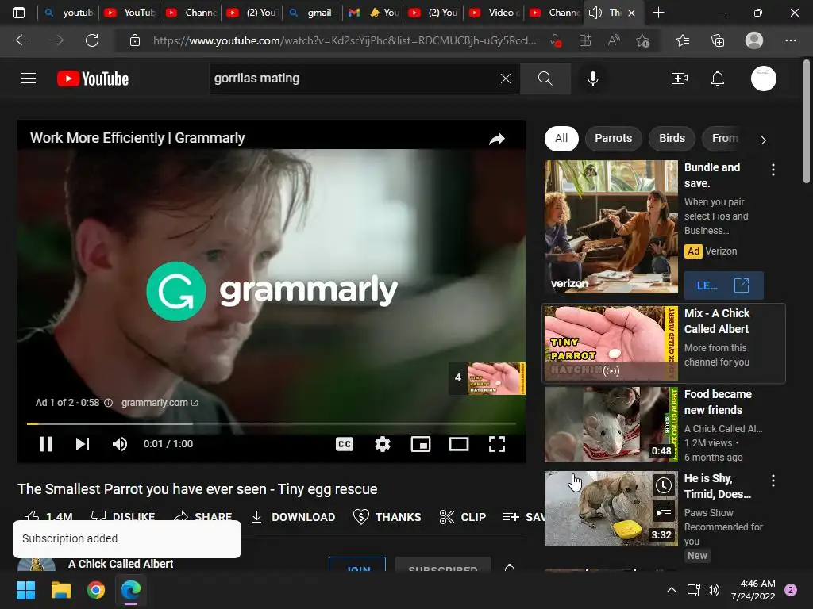This screenshot has width=813, height=609.
Task: Skip to next video
Action: click(83, 444)
